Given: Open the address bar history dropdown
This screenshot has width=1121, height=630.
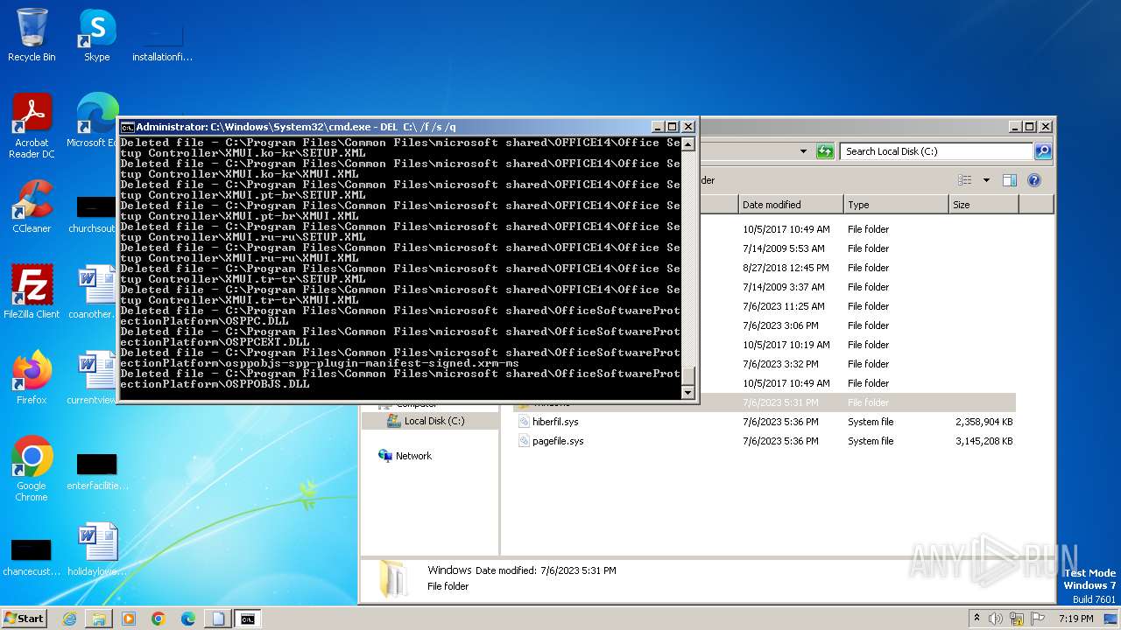Looking at the screenshot, I should coord(803,151).
